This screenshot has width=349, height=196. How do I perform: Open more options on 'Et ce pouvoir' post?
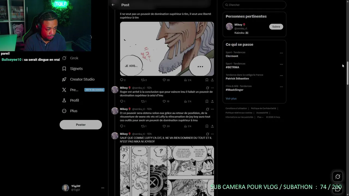coord(212,109)
